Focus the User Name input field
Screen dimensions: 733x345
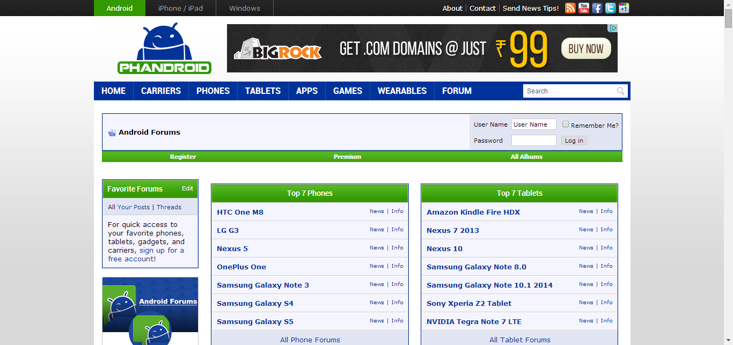(x=534, y=124)
